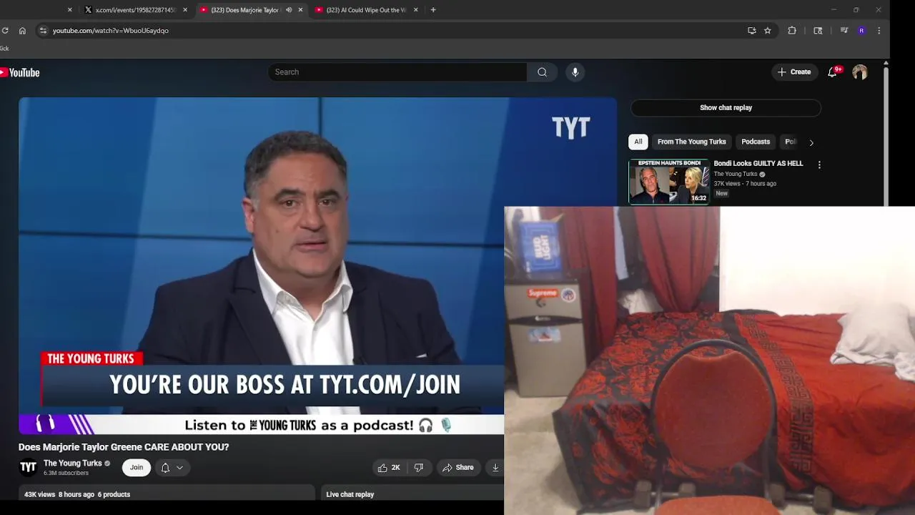Screen dimensions: 915x515
Task: Click Show chat replay button
Action: coord(726,107)
